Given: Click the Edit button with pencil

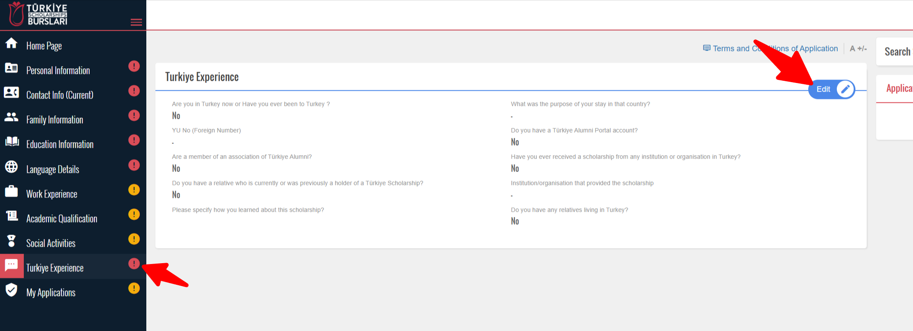Looking at the screenshot, I should click(831, 89).
